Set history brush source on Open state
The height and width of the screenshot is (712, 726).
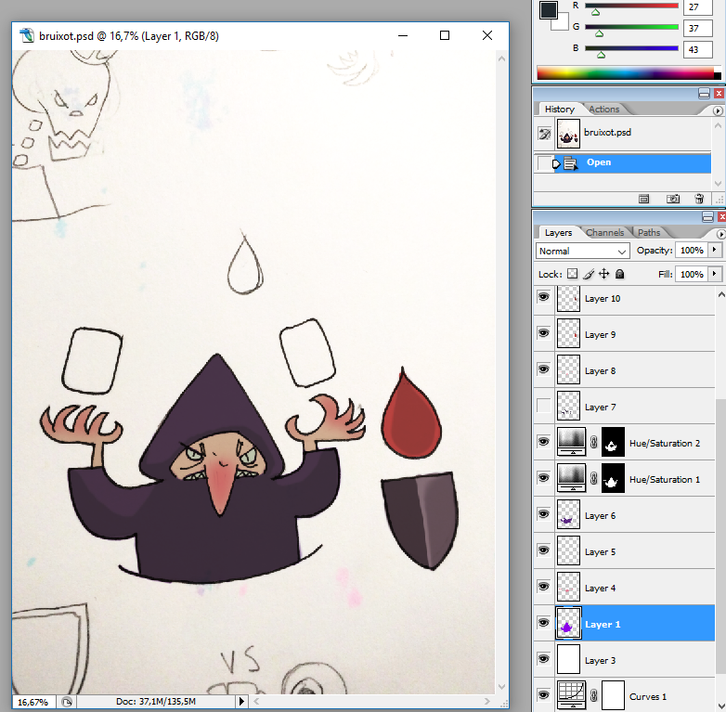click(544, 163)
